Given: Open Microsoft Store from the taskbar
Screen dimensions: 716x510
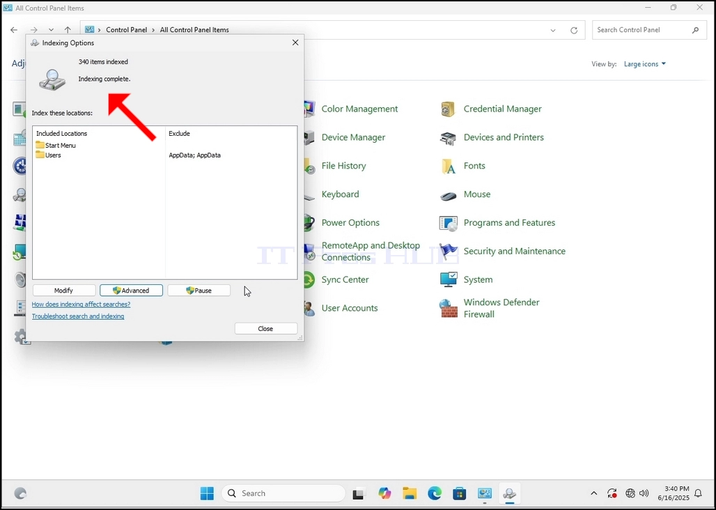Looking at the screenshot, I should point(460,493).
